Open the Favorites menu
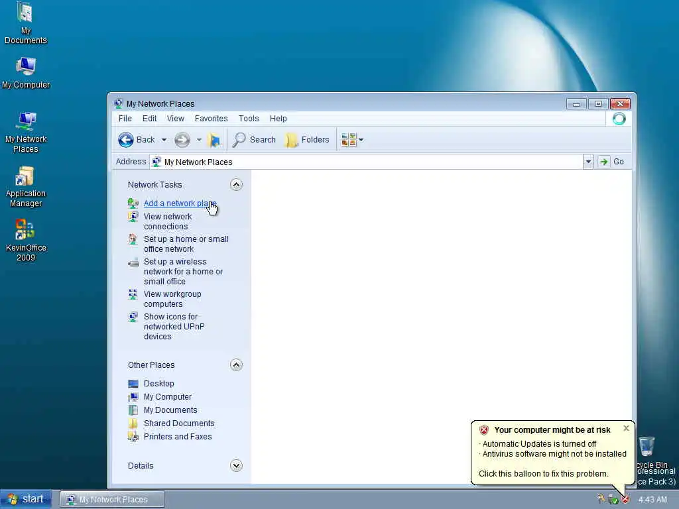 tap(211, 119)
